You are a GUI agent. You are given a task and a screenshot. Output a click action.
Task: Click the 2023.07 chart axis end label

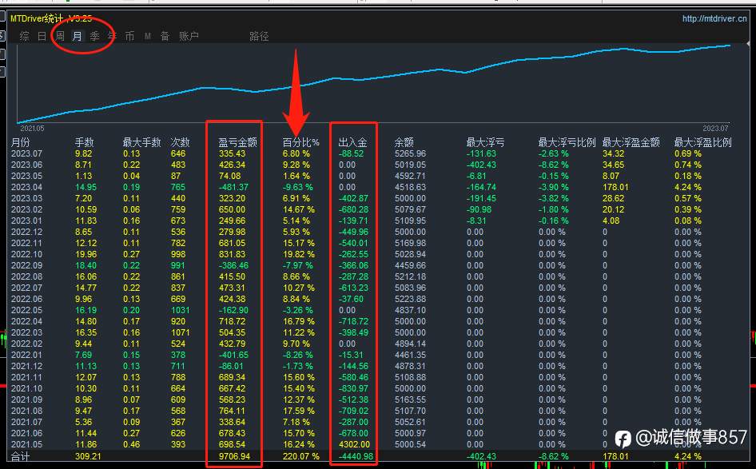(x=715, y=129)
